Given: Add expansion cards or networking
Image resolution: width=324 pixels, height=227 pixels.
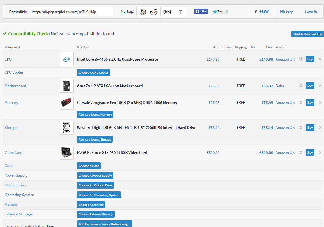Looking at the screenshot, I should (x=105, y=224).
